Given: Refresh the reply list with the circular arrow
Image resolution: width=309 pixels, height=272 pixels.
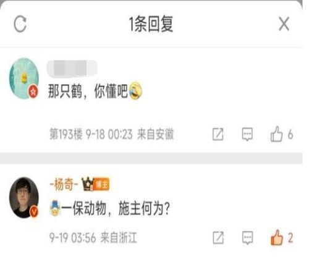Looking at the screenshot, I should click(20, 24).
